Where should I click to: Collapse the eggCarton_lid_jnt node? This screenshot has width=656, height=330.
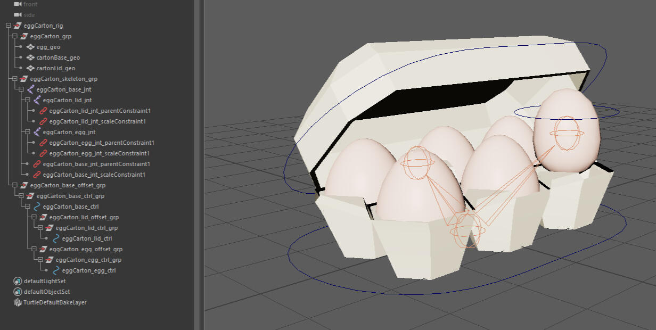tap(28, 100)
